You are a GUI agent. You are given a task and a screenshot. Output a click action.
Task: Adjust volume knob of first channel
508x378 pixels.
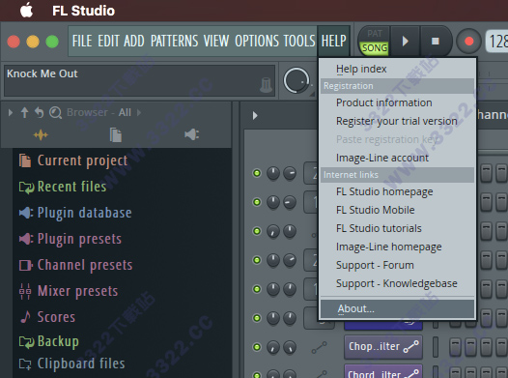pos(290,173)
